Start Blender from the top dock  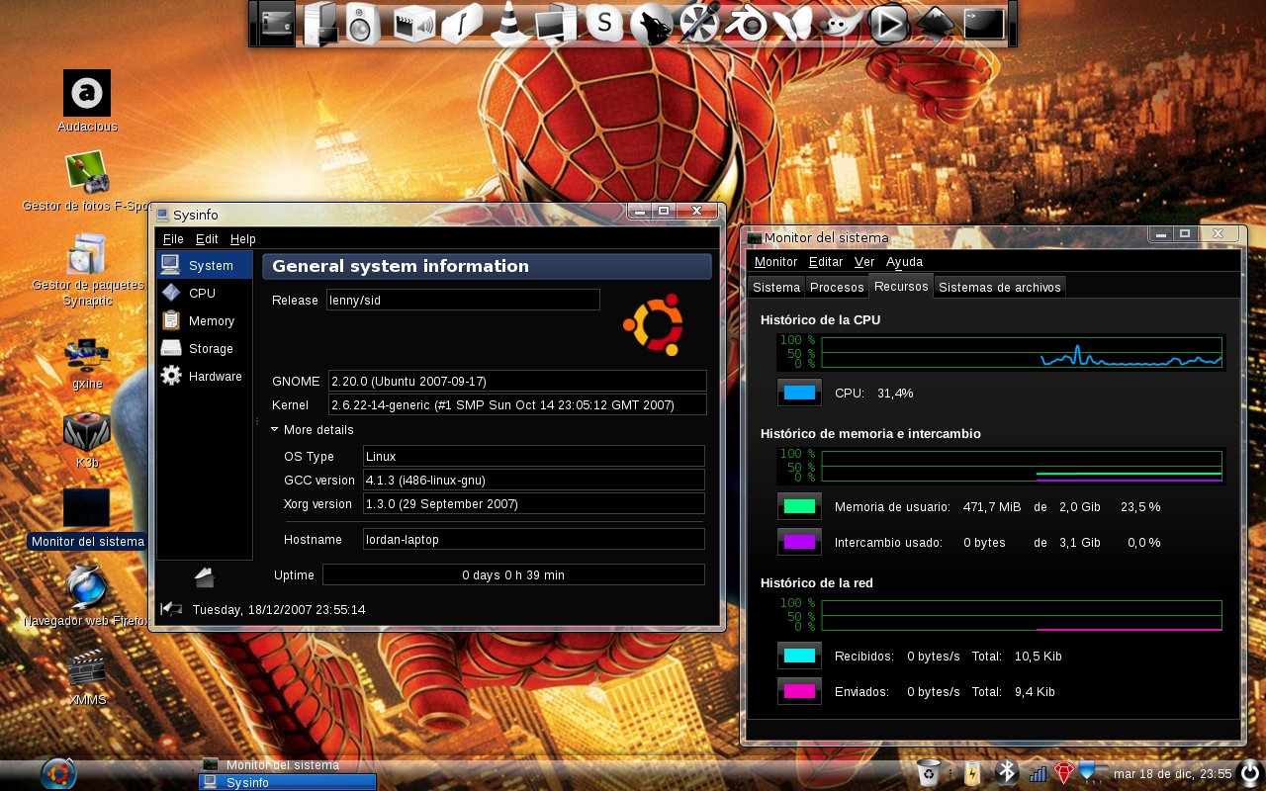748,23
